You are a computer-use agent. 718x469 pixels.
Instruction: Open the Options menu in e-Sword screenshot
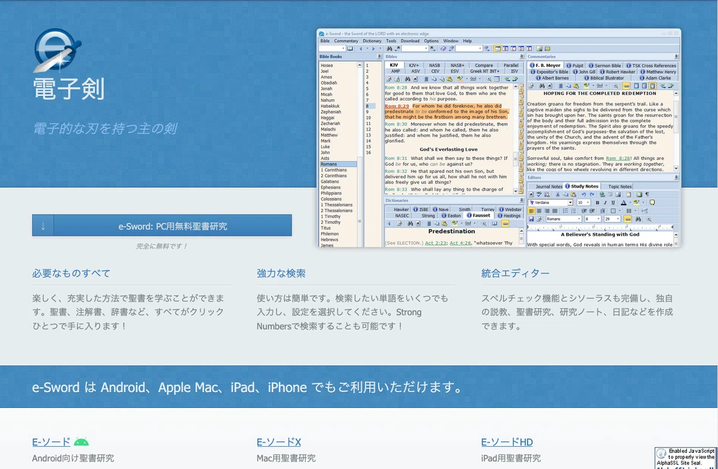pyautogui.click(x=431, y=41)
